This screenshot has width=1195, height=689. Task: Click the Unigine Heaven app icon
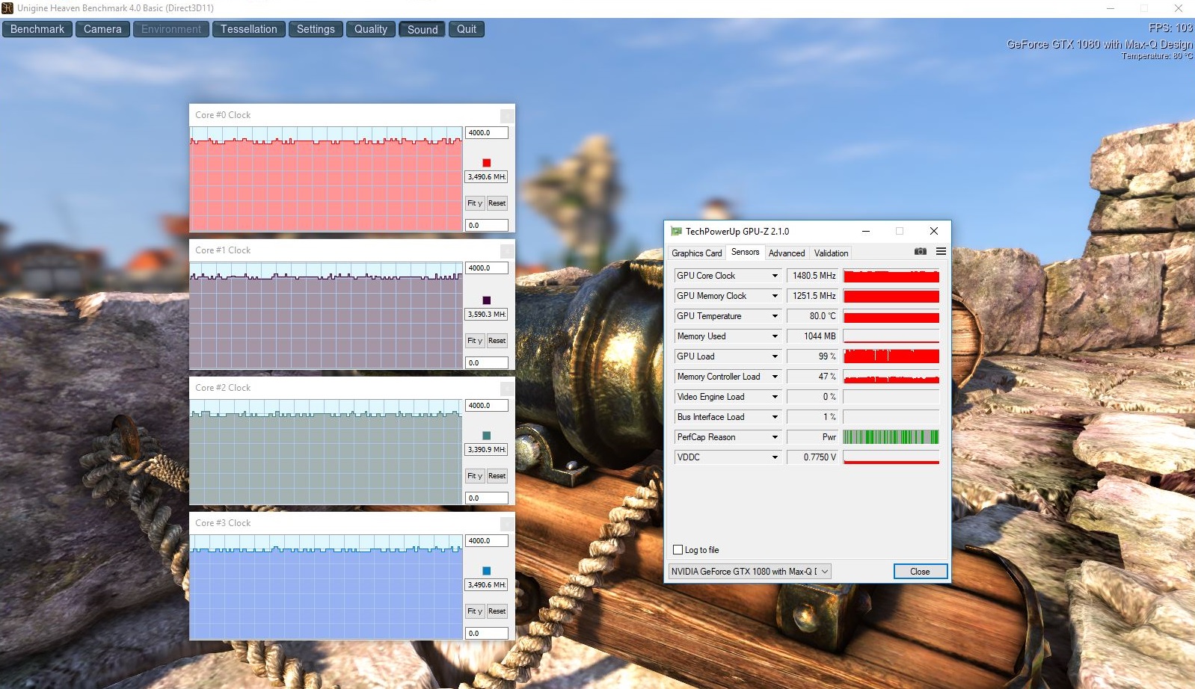pyautogui.click(x=7, y=8)
